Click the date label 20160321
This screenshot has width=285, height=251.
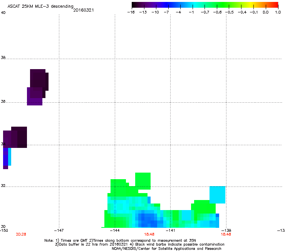click(84, 10)
